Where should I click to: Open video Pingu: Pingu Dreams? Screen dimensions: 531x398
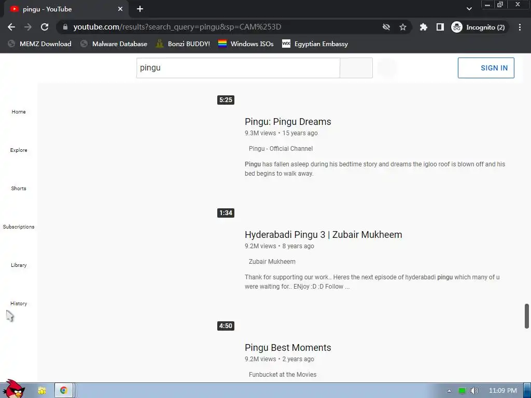coord(288,122)
